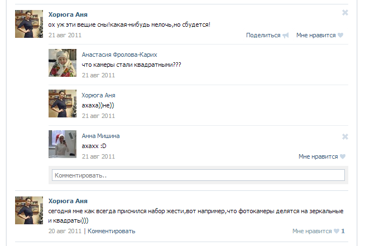The height and width of the screenshot is (246, 365).
Task: Open Анастасия Фролова-Карих profile name link
Action: (x=119, y=55)
